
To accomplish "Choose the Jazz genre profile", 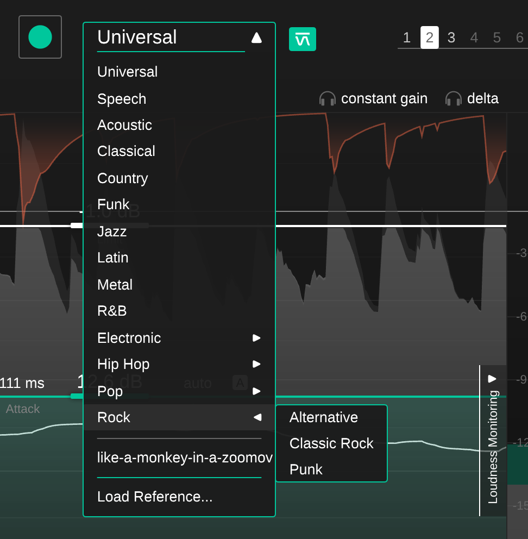I will [112, 231].
